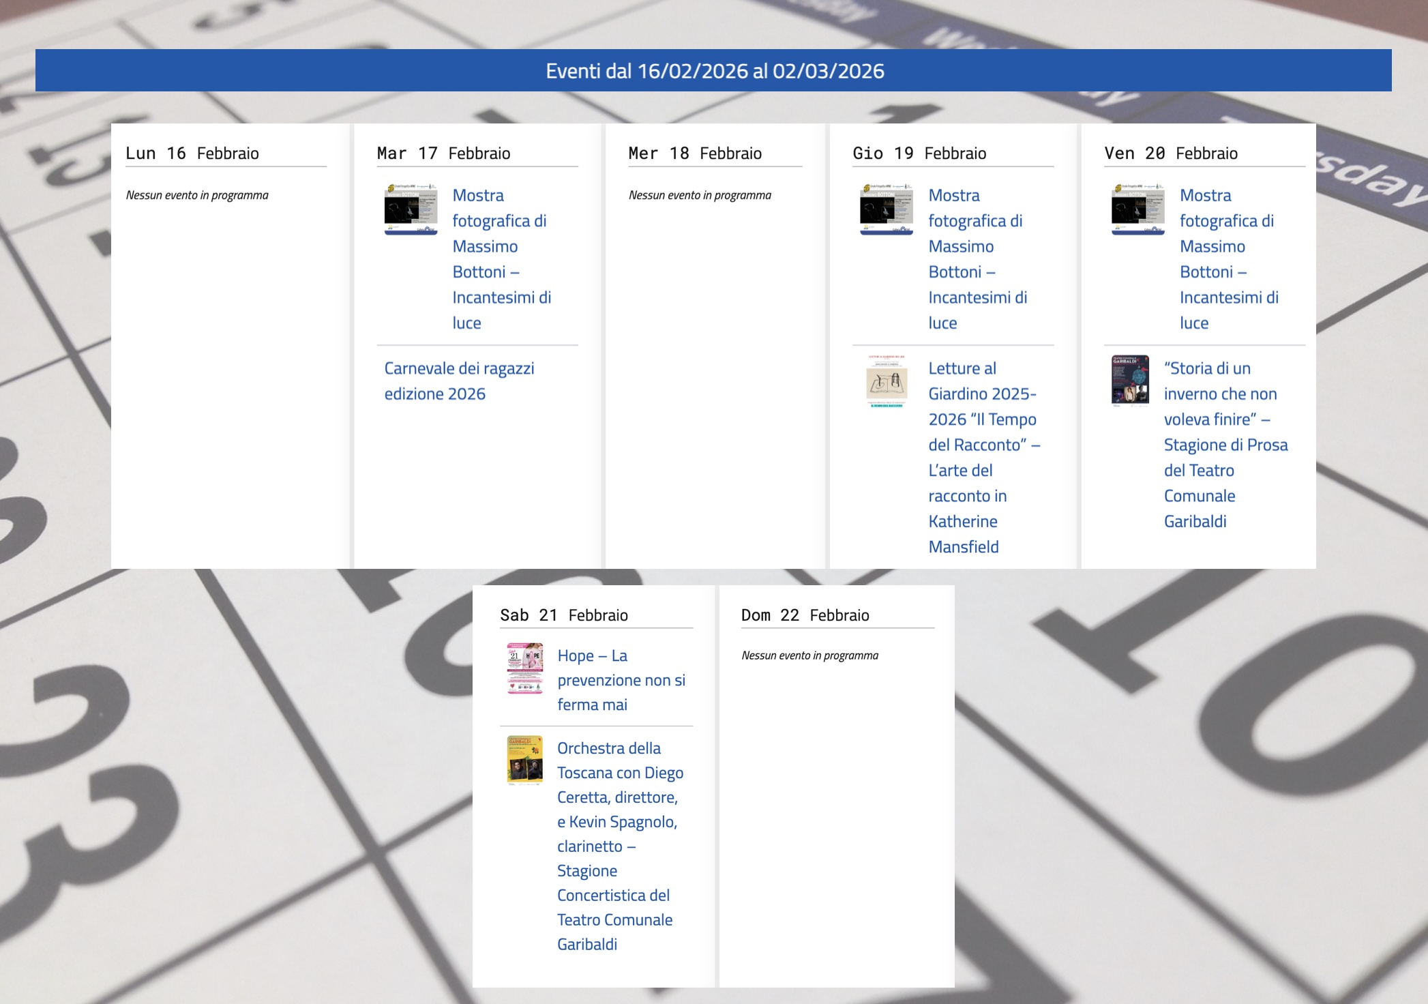The height and width of the screenshot is (1004, 1428).
Task: Open the Hope event poster thumbnail
Action: pos(524,668)
